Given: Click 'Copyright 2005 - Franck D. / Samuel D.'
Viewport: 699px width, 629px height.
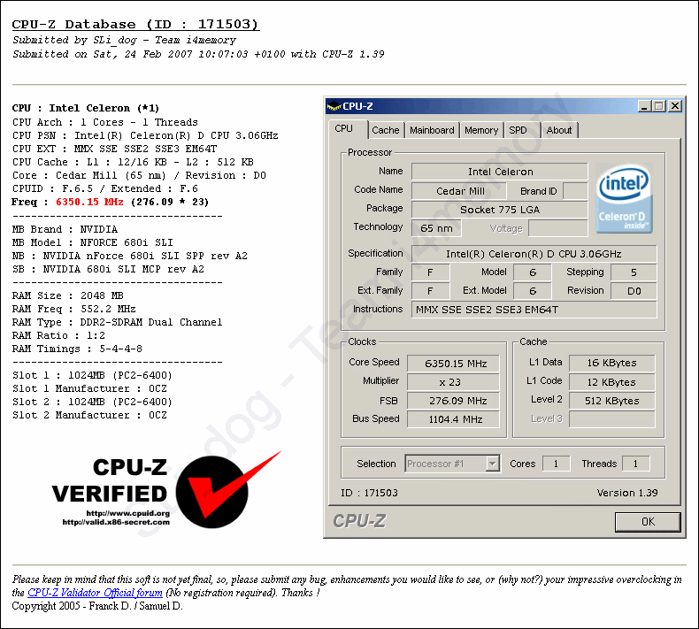Looking at the screenshot, I should [x=97, y=606].
